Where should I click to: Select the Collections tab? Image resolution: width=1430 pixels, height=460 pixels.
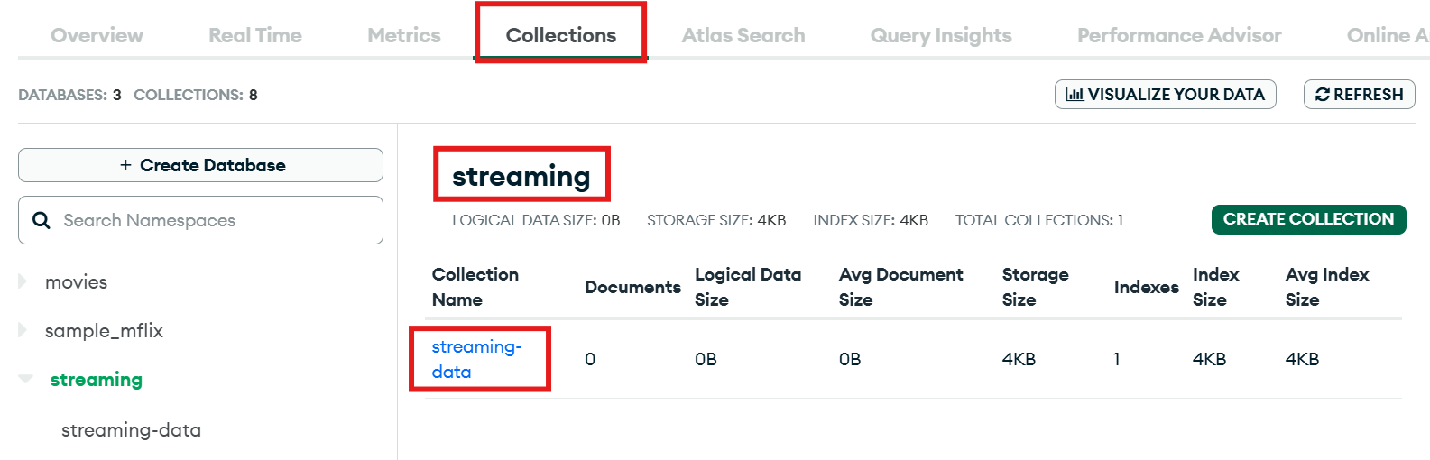560,35
